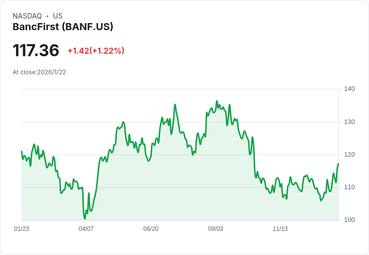Click the chart's lowest dip near 04/07
Image resolution: width=369 pixels, height=255 pixels.
tap(85, 218)
